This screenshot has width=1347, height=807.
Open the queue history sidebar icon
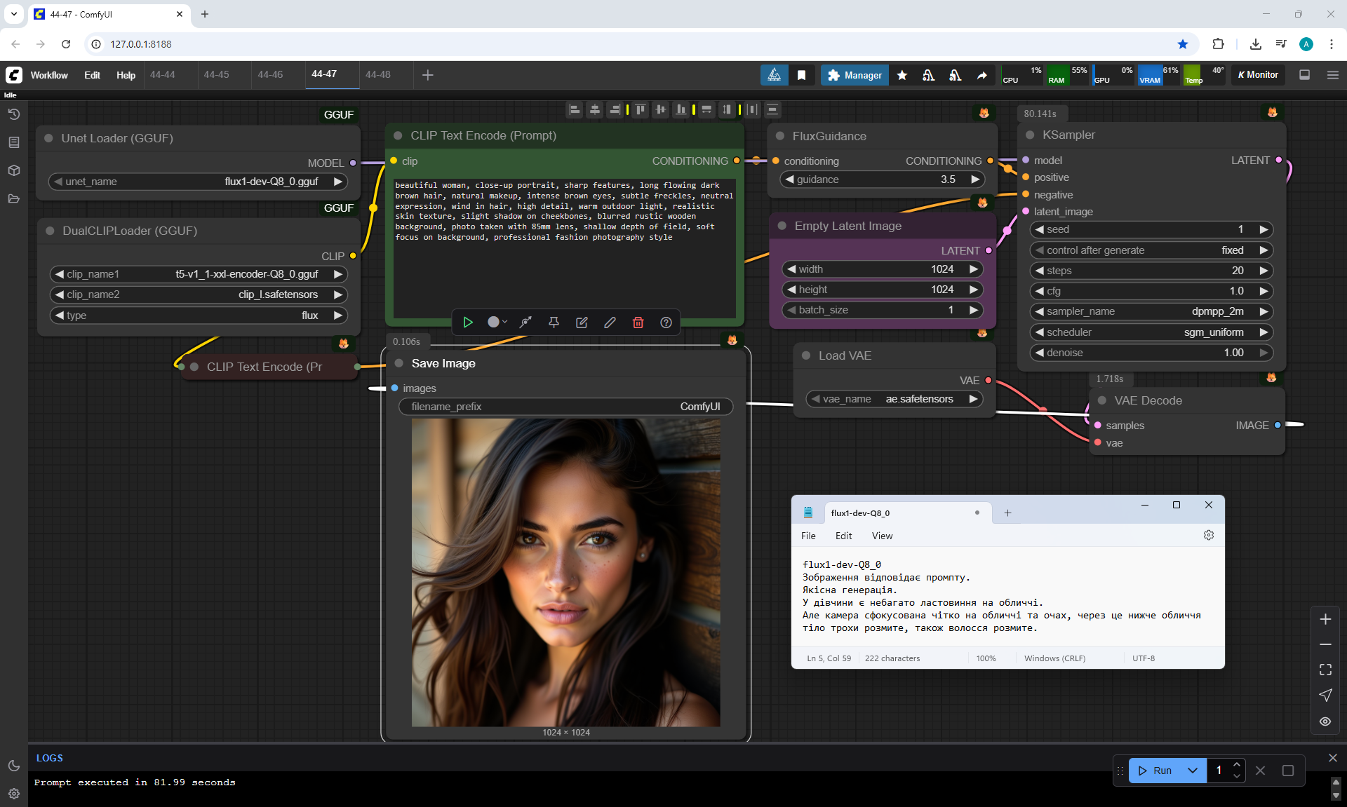click(13, 114)
